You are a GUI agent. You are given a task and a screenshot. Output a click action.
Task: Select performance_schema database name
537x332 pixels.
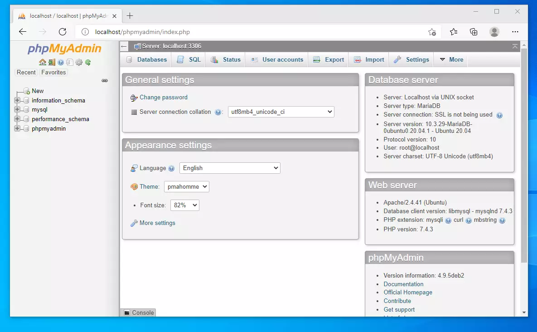(x=60, y=119)
